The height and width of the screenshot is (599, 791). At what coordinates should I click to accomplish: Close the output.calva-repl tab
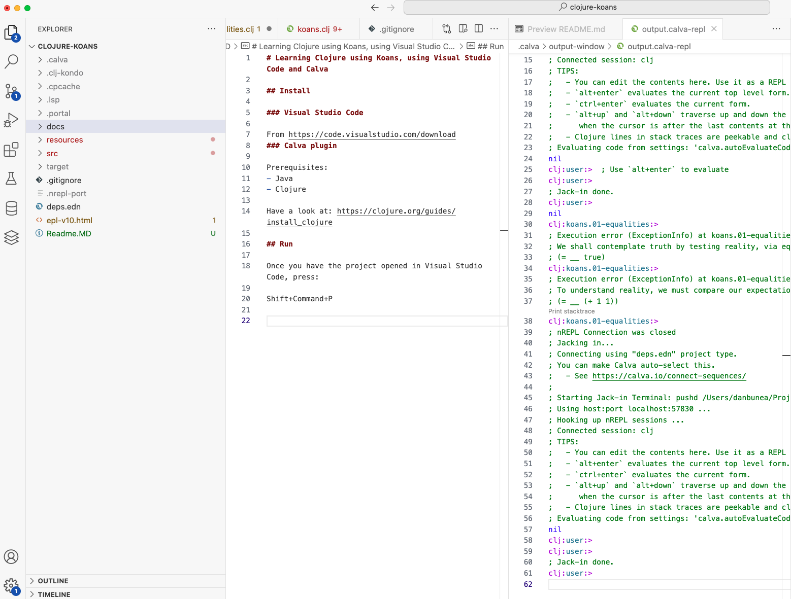714,29
